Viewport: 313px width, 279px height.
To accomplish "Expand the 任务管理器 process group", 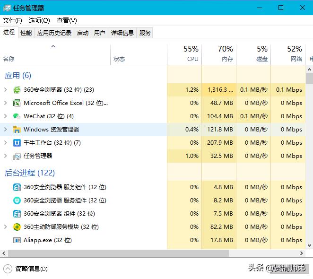I will coord(6,156).
